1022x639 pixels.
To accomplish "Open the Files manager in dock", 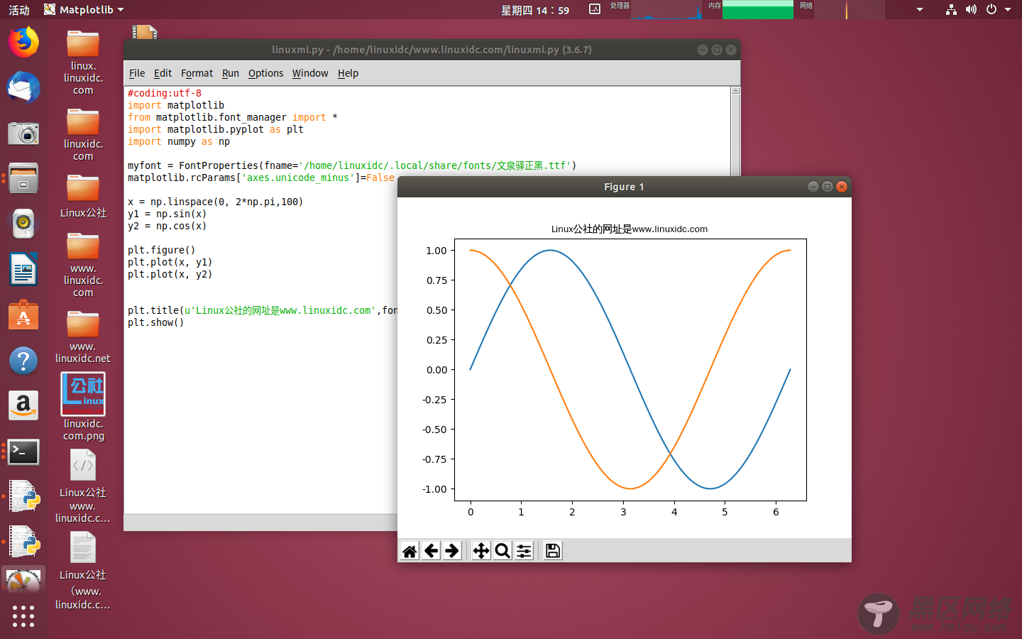I will point(23,178).
